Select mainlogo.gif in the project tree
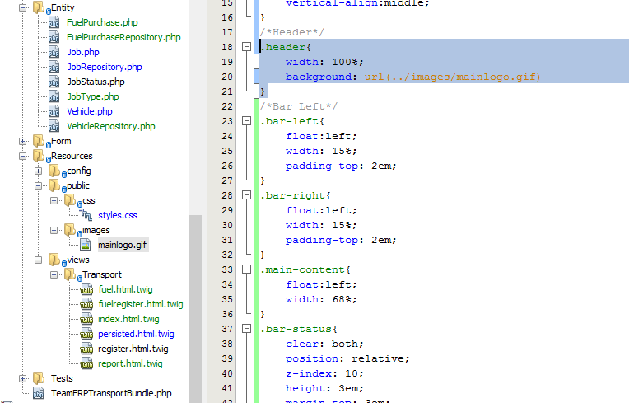Screen dimensions: 629x403 123,245
